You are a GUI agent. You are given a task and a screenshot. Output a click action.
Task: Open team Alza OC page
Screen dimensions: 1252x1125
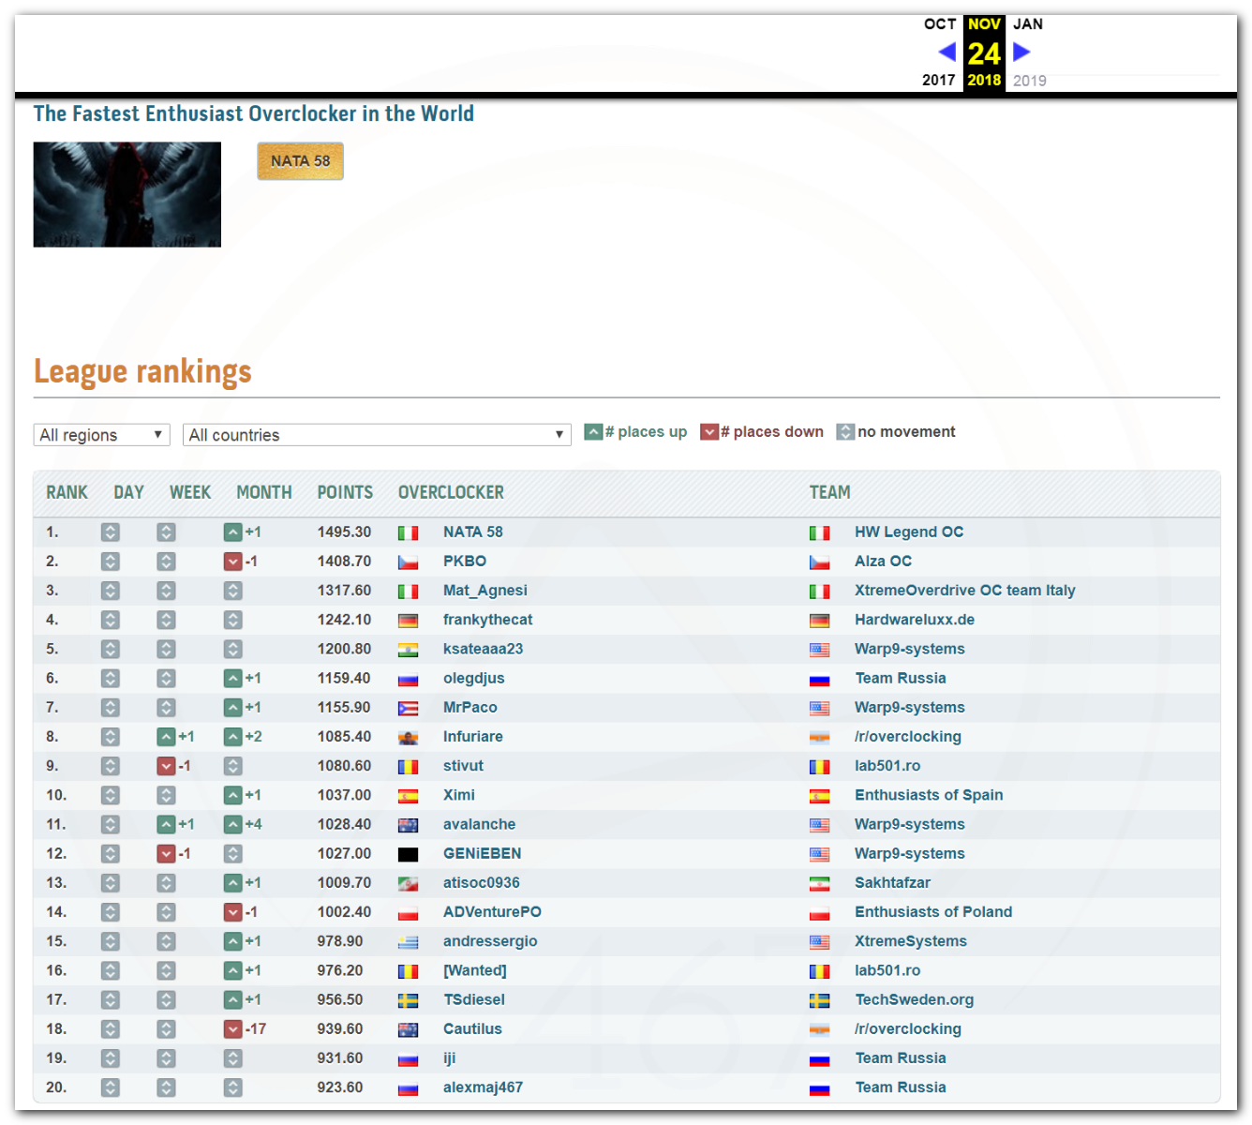(x=884, y=561)
